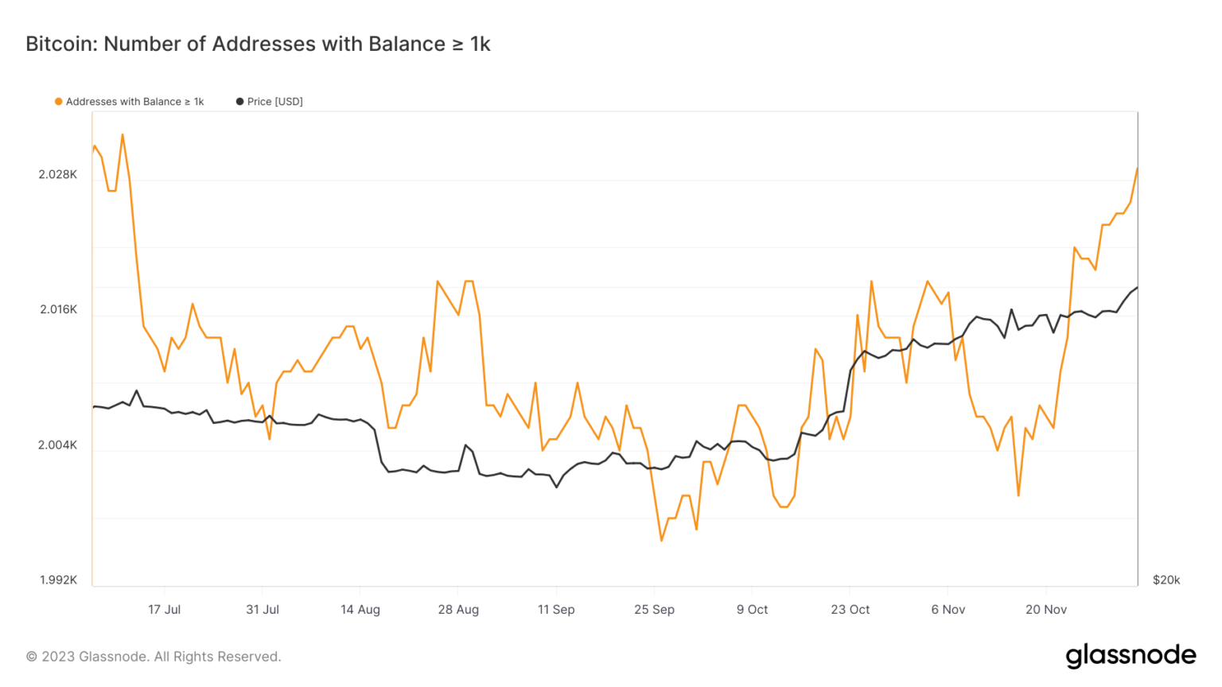This screenshot has height=687, width=1222.
Task: Select the 20 Nov date label
Action: coord(1046,610)
